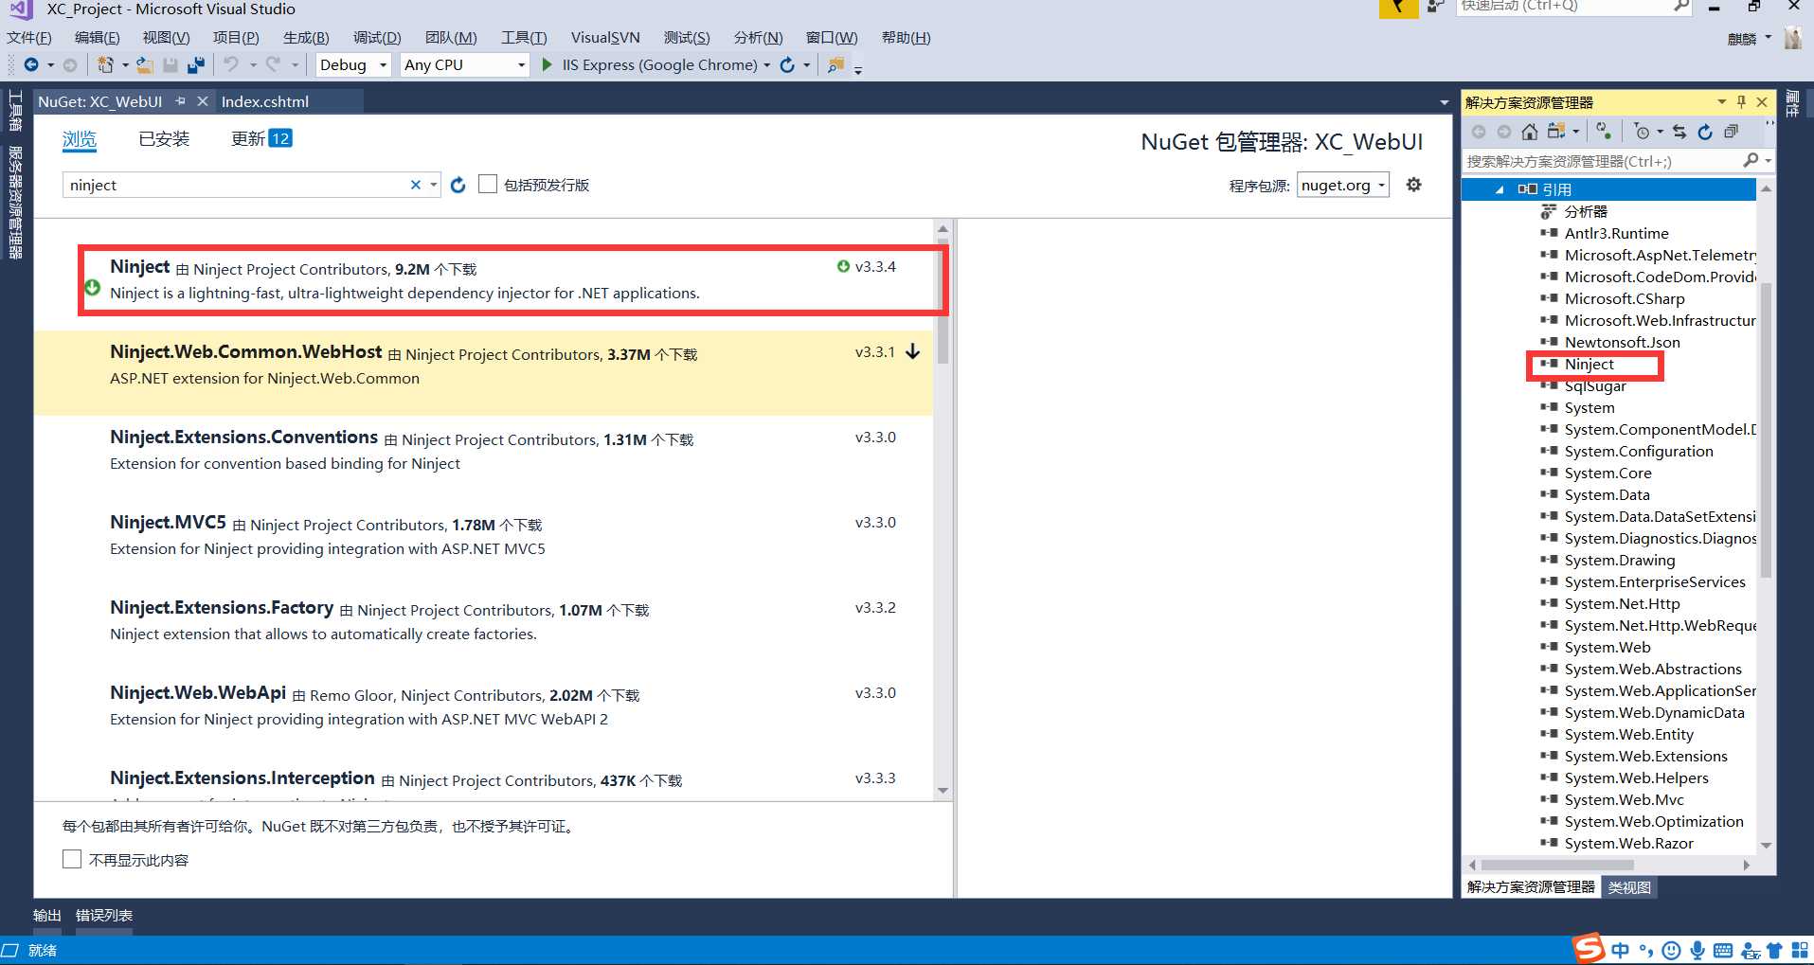The width and height of the screenshot is (1814, 965).
Task: Click the Find in Files icon
Action: coord(835,64)
